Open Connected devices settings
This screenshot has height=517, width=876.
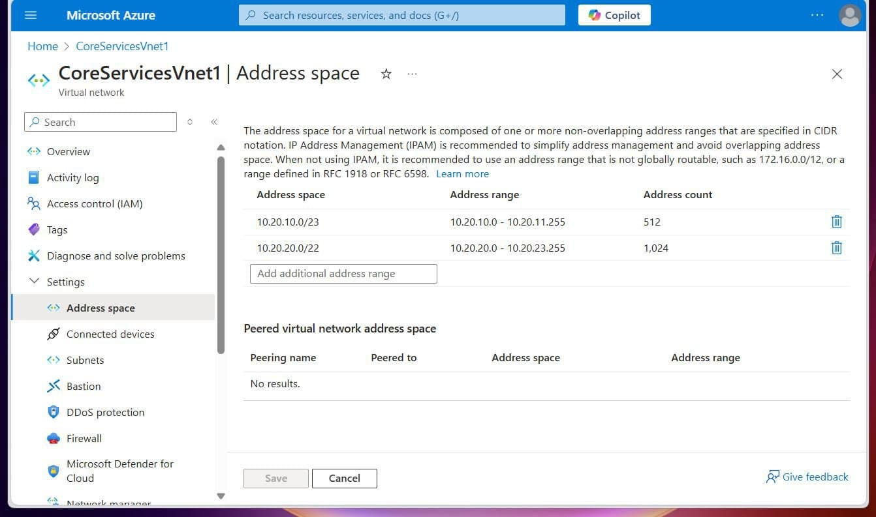[x=110, y=334]
